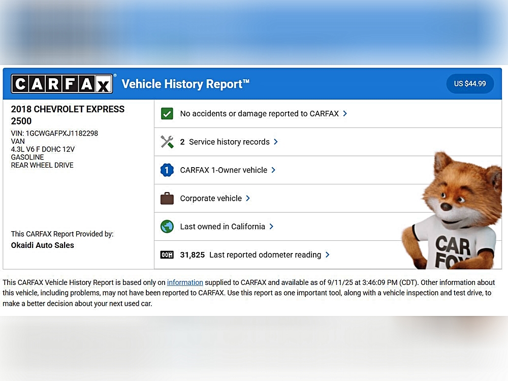Click the wrench and screwdriver service icon

pyautogui.click(x=167, y=142)
